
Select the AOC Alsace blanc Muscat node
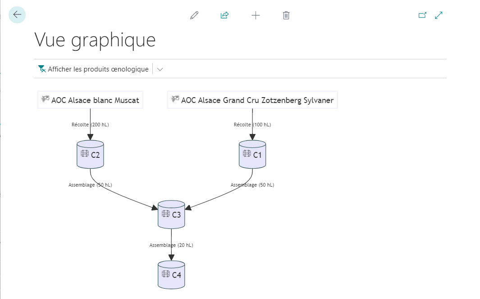click(90, 100)
